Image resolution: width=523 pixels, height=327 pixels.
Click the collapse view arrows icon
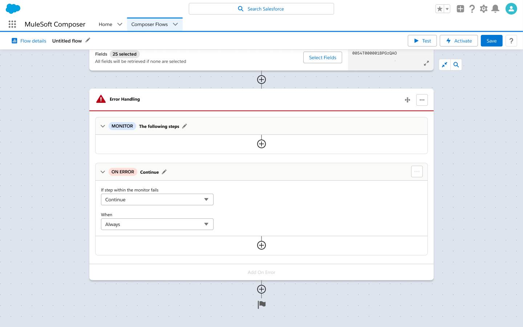click(445, 65)
